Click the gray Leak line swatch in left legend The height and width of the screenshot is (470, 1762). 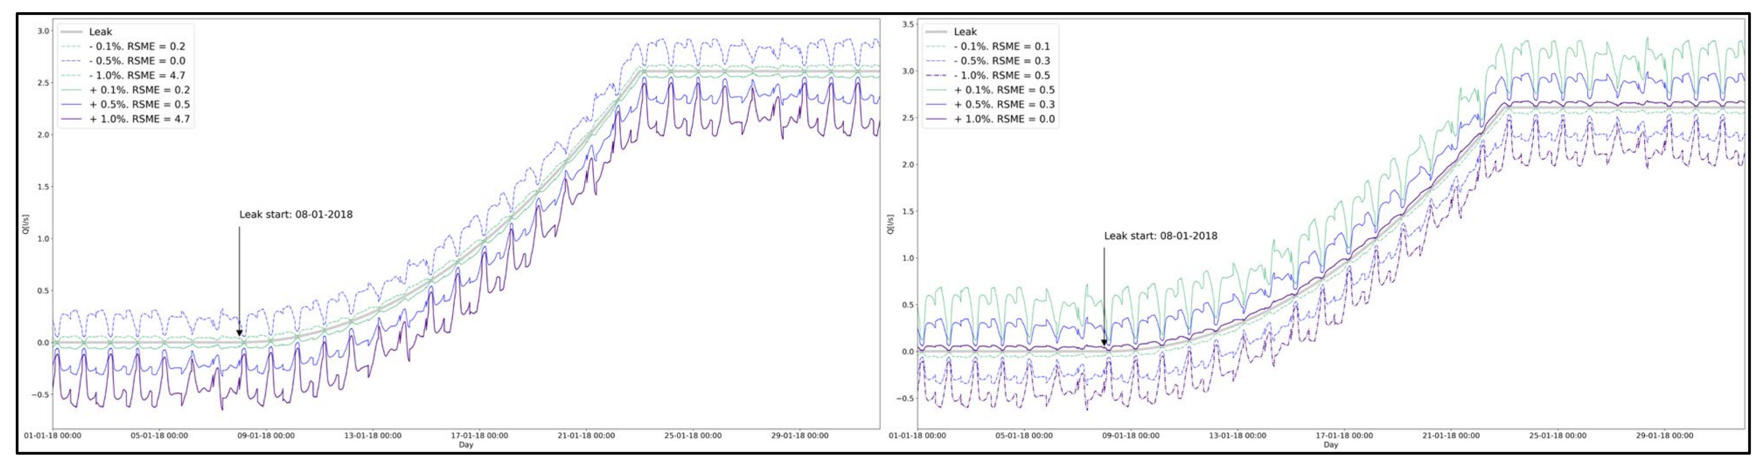[x=71, y=31]
